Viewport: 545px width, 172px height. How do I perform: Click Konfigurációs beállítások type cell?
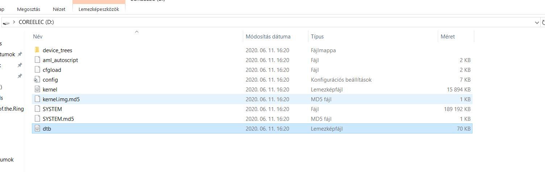341,80
